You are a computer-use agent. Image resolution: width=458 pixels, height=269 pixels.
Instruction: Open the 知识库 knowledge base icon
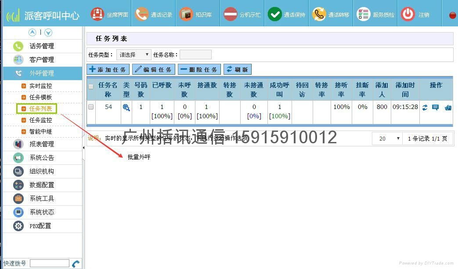coord(186,14)
